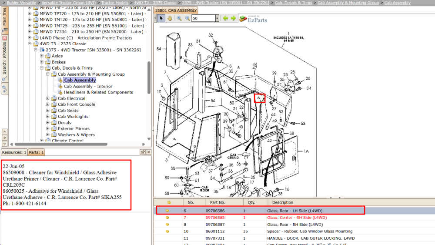Open the Cab Assembly breadcrumb link
Viewport: 435px width, 245px height.
[397, 3]
